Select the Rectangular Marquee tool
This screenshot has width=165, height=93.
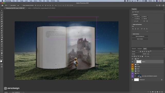[2, 13]
